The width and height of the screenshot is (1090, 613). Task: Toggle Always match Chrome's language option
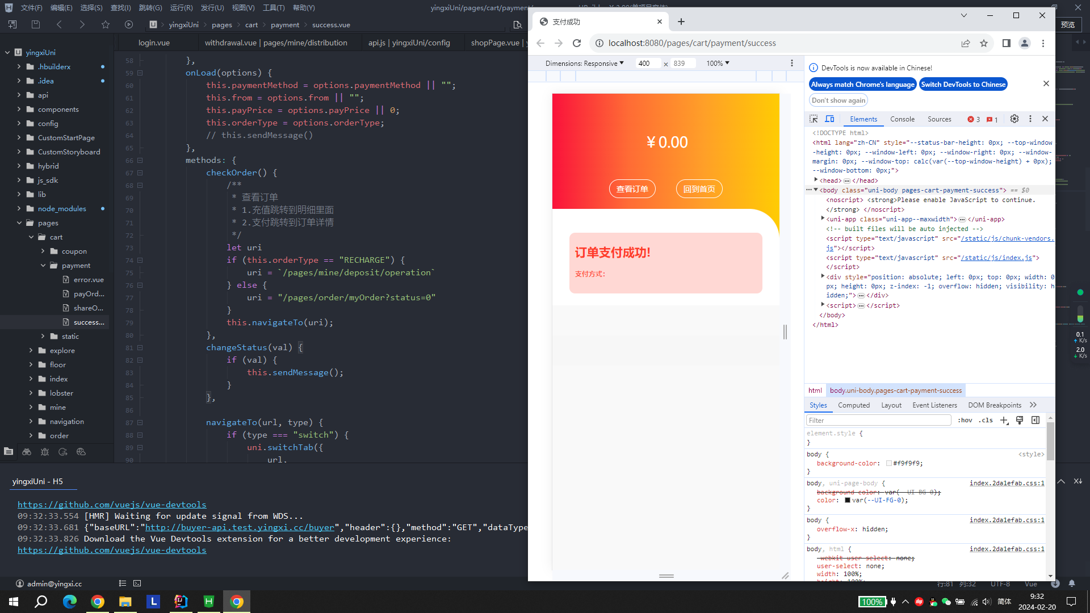click(x=862, y=84)
